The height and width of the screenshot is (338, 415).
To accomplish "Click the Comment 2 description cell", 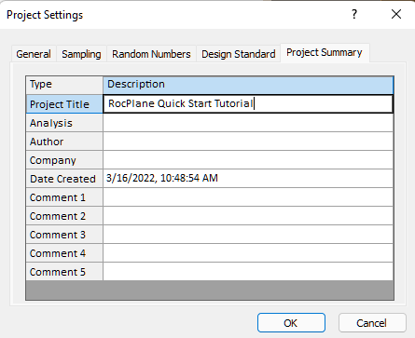I will [x=248, y=216].
